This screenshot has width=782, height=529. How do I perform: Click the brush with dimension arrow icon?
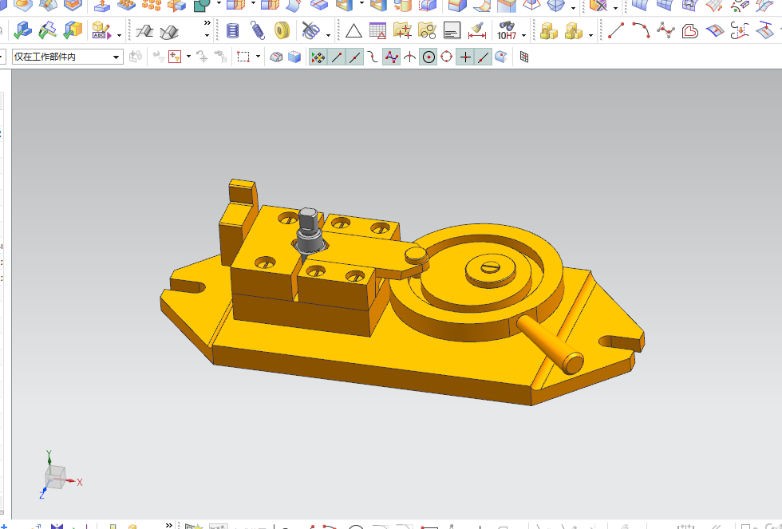pos(477,31)
